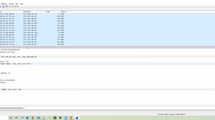Select the packet with length 342
The width and height of the screenshot is (215, 120).
(107, 28)
